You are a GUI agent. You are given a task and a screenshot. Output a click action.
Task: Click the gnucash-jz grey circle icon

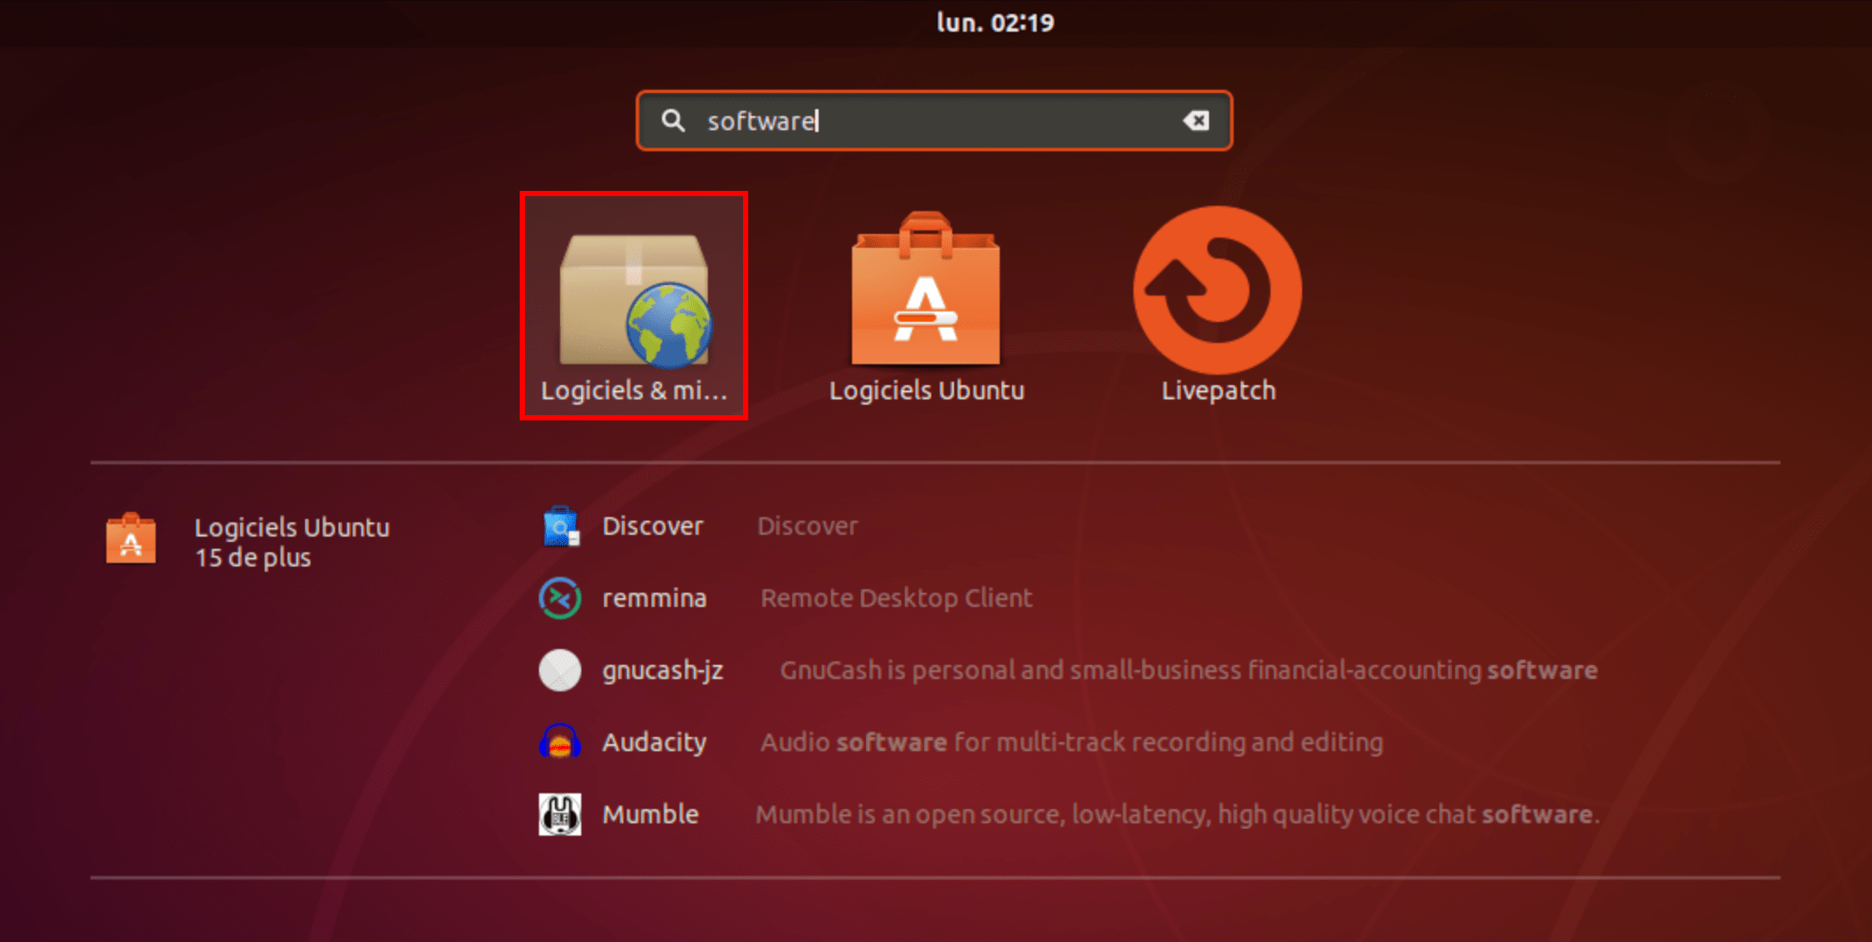point(560,670)
